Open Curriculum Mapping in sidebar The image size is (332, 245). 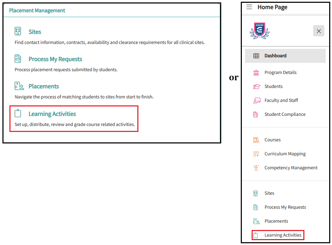285,154
